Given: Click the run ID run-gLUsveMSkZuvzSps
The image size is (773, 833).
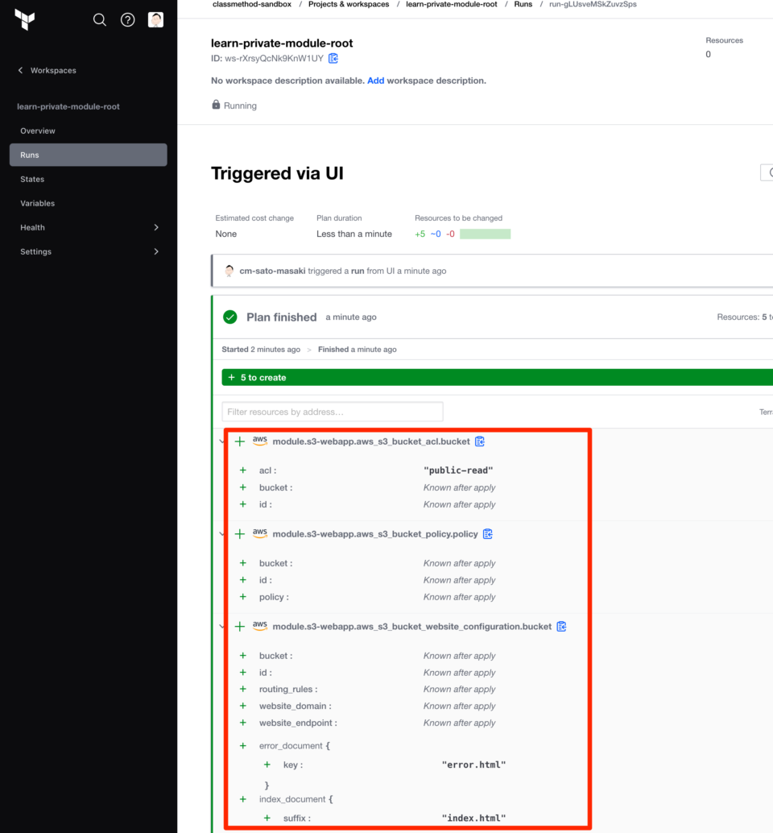Looking at the screenshot, I should tap(593, 4).
